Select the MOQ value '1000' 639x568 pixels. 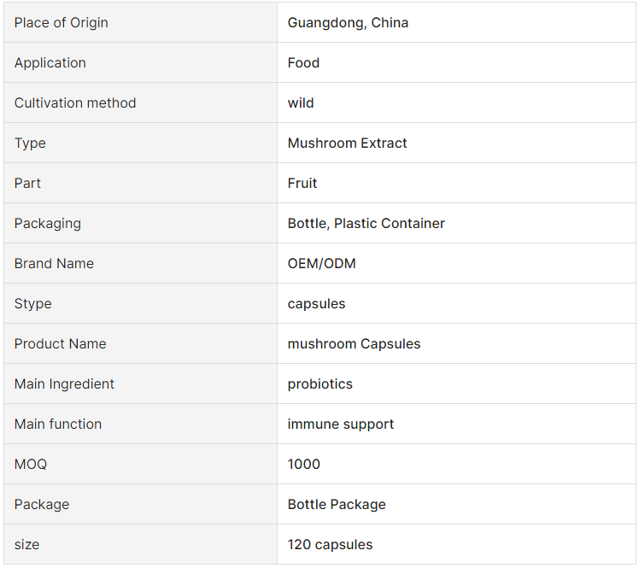click(303, 464)
